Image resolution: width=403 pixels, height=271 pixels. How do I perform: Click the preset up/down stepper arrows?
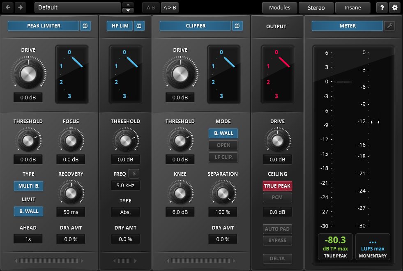point(129,7)
